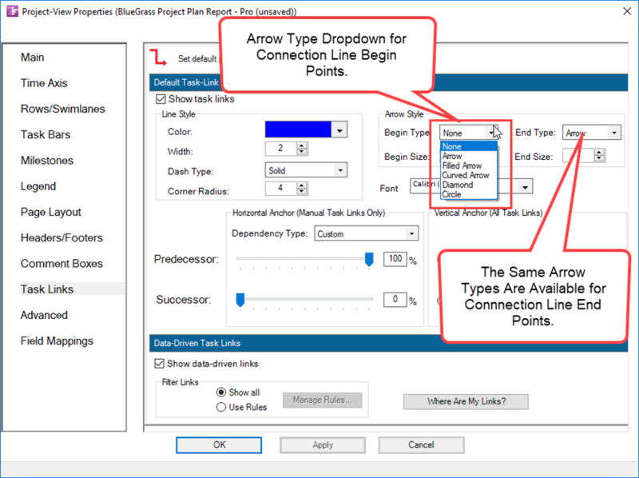
Task: Click the Cancel button
Action: tap(421, 445)
